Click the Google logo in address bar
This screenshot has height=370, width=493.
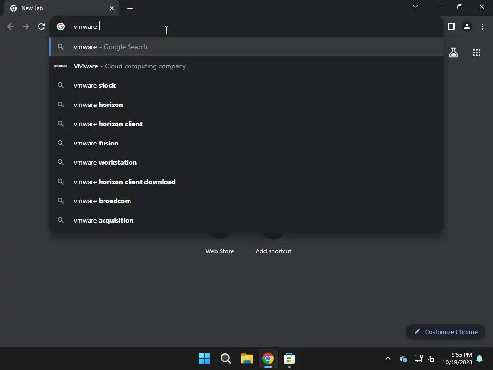[x=61, y=26]
